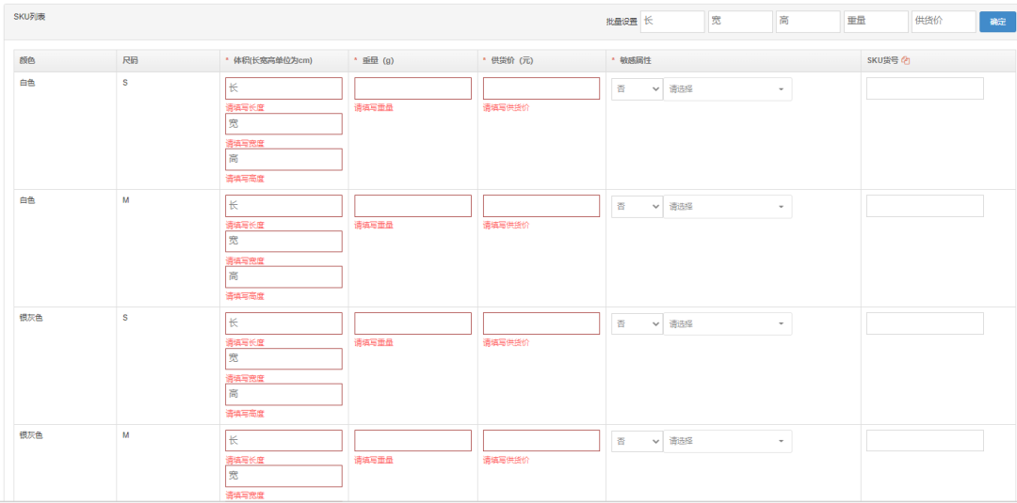Click the SKU货号 input for 银灰色 M
Viewport: 1017px width, 503px height.
pyautogui.click(x=925, y=441)
